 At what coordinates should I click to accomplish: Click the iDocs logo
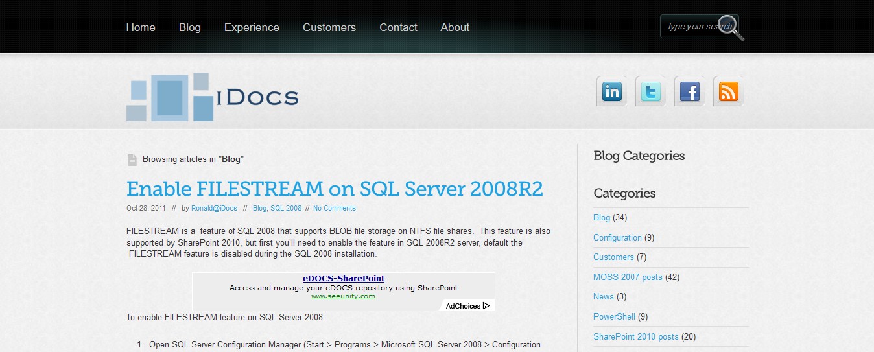(x=212, y=97)
